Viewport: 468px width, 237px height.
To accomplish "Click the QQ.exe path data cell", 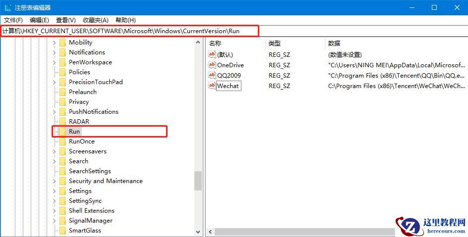I will tap(397, 76).
